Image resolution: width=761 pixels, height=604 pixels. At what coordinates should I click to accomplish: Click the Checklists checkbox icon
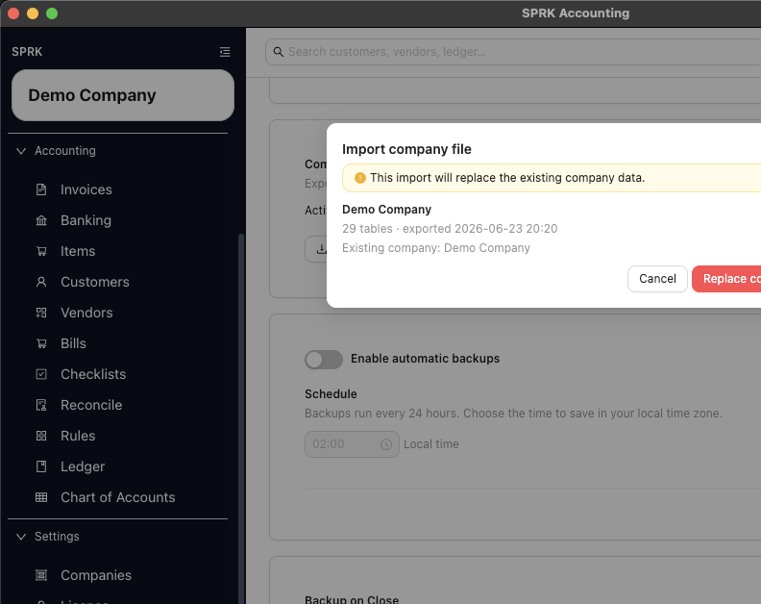[41, 374]
